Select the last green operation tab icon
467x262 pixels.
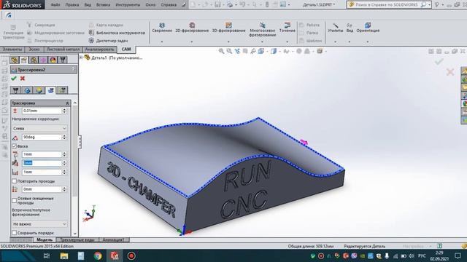click(x=62, y=90)
